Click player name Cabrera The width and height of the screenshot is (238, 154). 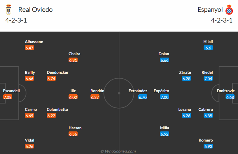point(206,109)
